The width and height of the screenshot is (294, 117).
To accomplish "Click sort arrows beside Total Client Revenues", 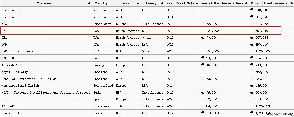I will coord(291,3).
